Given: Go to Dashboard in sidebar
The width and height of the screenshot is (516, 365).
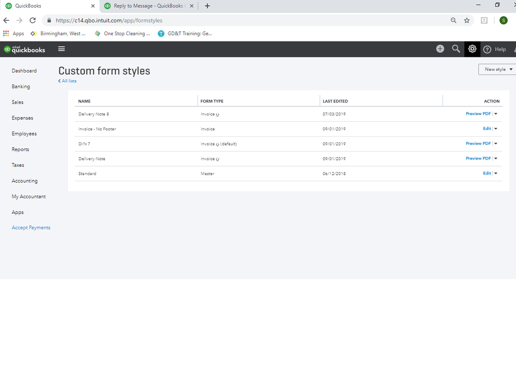Looking at the screenshot, I should click(24, 70).
